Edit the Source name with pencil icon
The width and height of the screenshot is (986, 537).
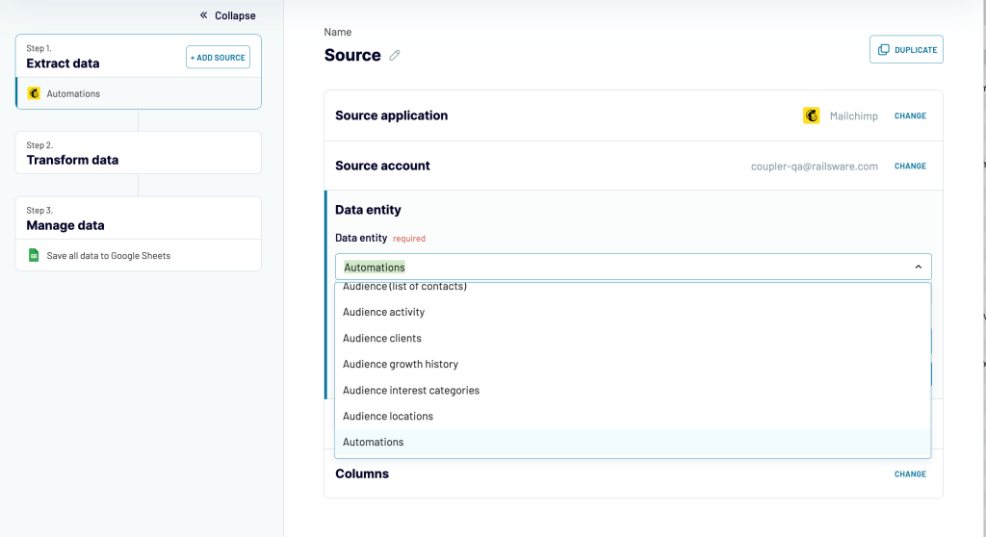point(394,55)
